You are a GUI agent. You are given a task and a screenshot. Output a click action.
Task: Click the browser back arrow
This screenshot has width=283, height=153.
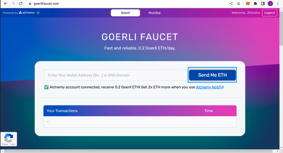pyautogui.click(x=5, y=4)
